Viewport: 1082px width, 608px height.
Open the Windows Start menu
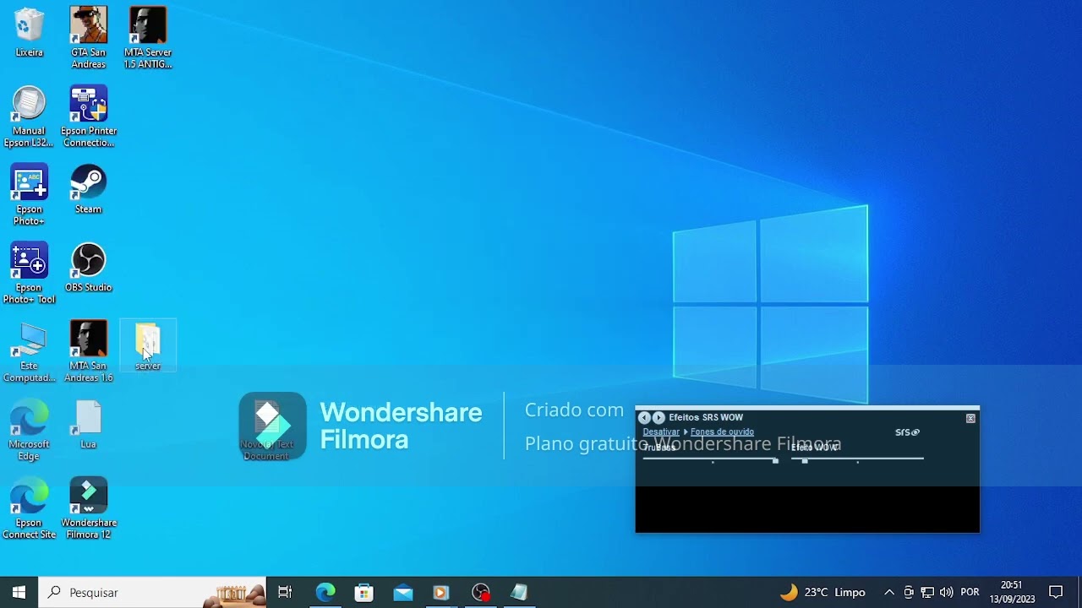tap(19, 592)
